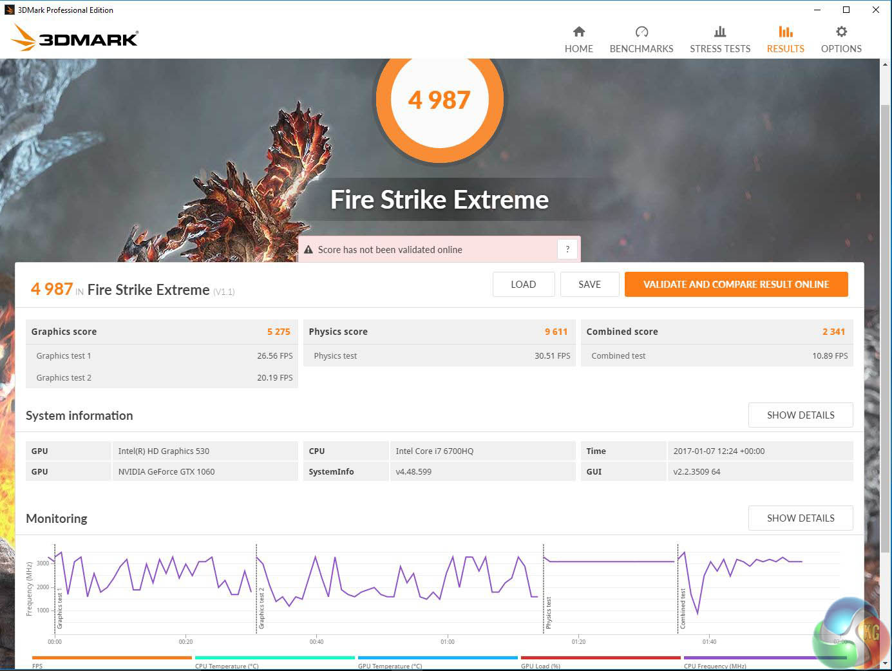Click the SystemInfo version v4.48.599
This screenshot has width=892, height=671.
pos(413,471)
